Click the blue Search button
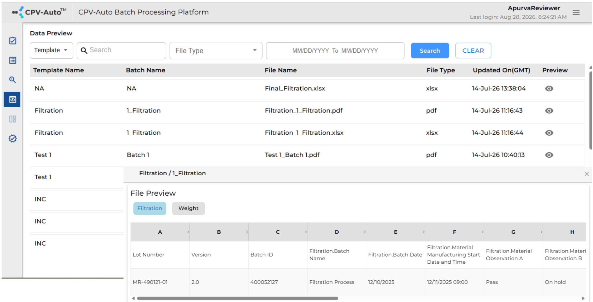This screenshot has height=302, width=593. [430, 50]
